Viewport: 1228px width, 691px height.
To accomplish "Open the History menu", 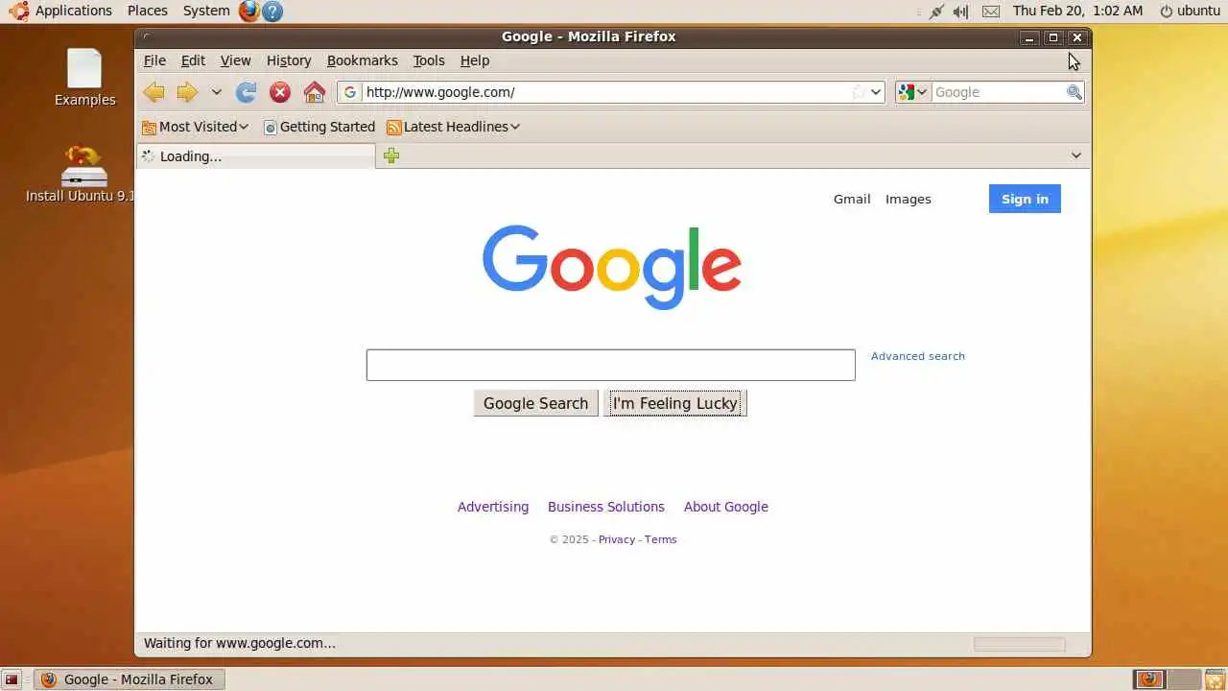I will click(x=289, y=60).
